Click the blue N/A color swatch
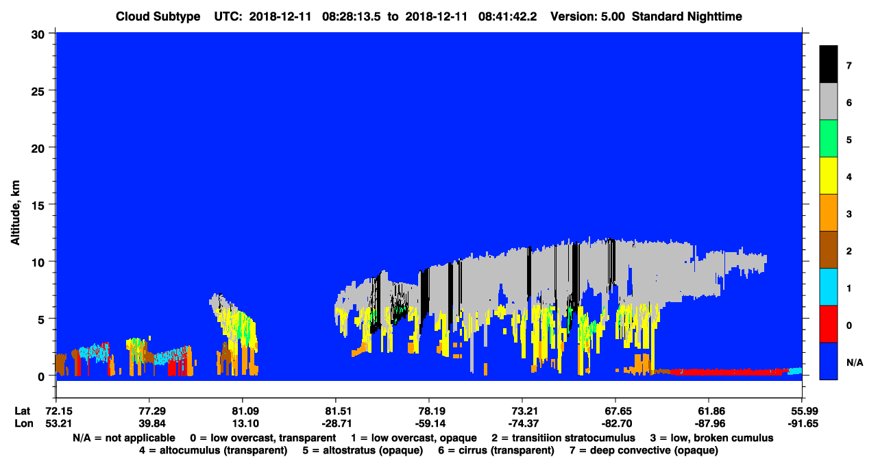 coord(829,360)
